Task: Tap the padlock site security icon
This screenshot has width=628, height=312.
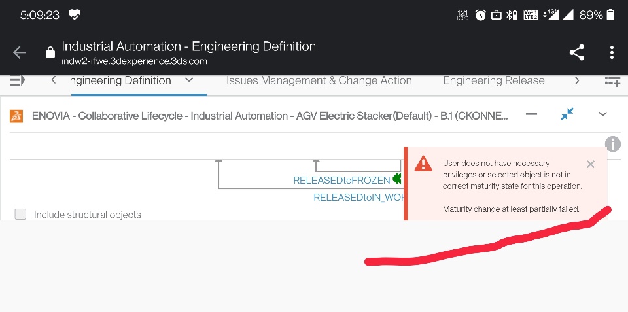Action: coord(50,54)
